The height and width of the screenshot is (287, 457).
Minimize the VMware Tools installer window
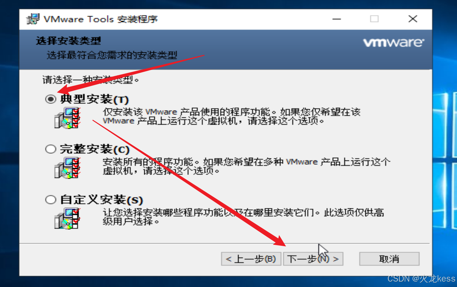click(x=337, y=19)
